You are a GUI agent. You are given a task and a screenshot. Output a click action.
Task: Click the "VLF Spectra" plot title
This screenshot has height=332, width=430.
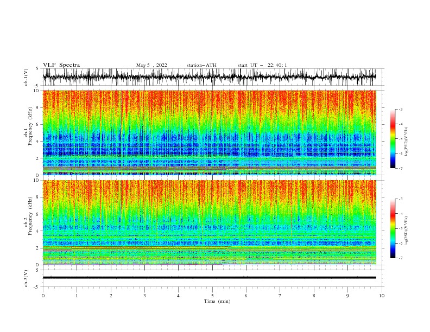point(61,65)
